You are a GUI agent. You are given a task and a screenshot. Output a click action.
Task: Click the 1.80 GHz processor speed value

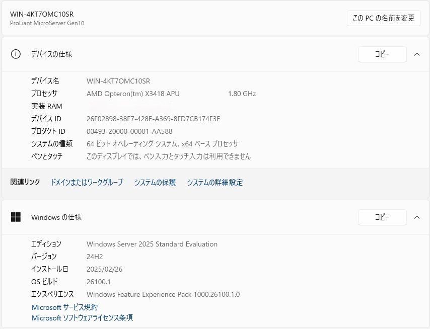[242, 94]
